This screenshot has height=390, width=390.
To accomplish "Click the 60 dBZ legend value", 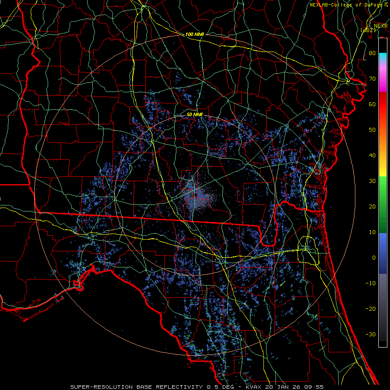I will [x=372, y=104].
